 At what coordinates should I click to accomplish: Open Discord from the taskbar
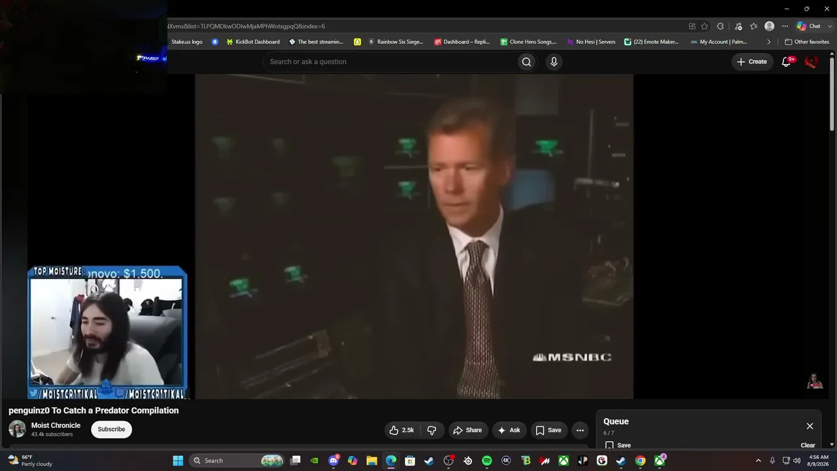(334, 461)
